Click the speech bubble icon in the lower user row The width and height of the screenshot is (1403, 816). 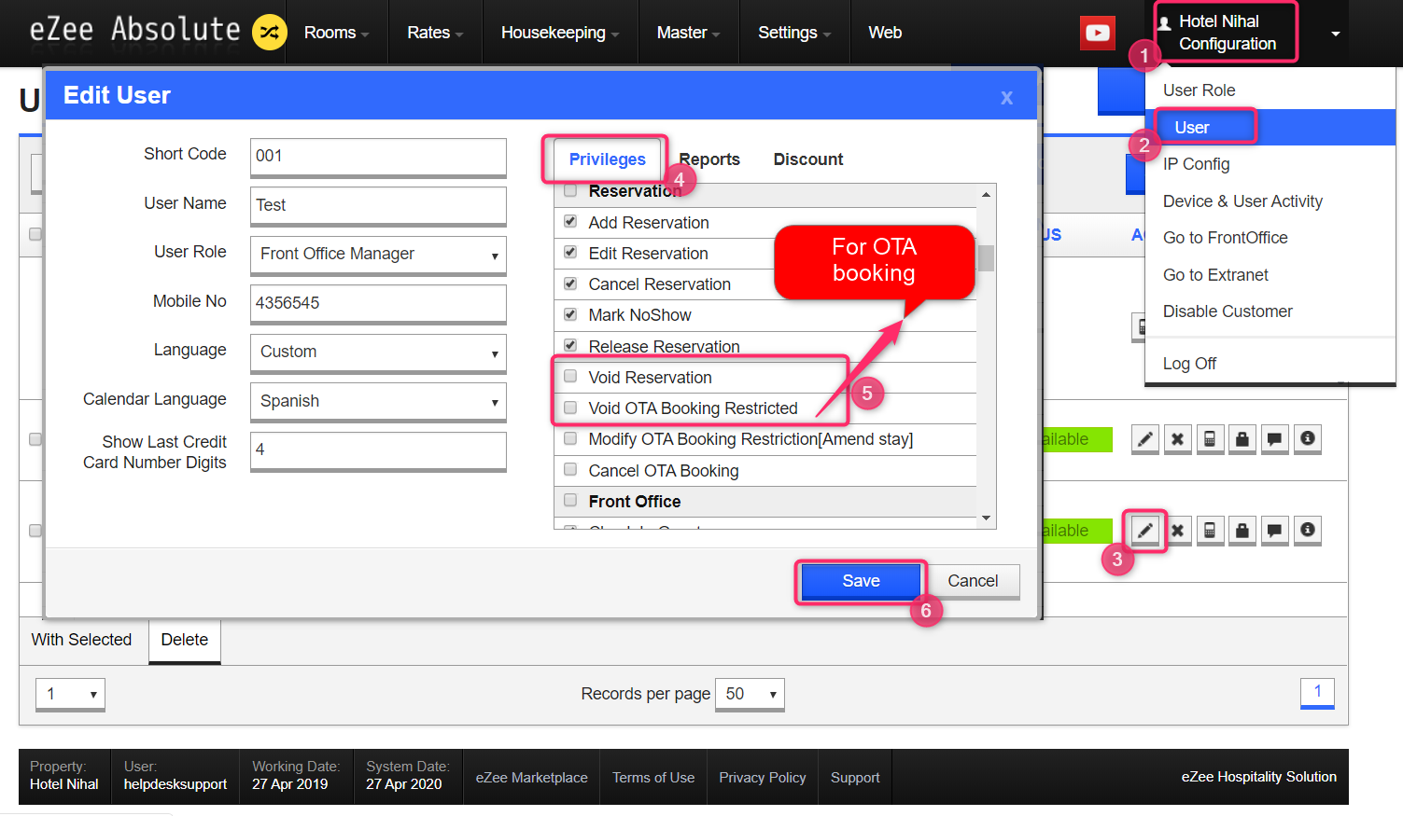click(1275, 531)
